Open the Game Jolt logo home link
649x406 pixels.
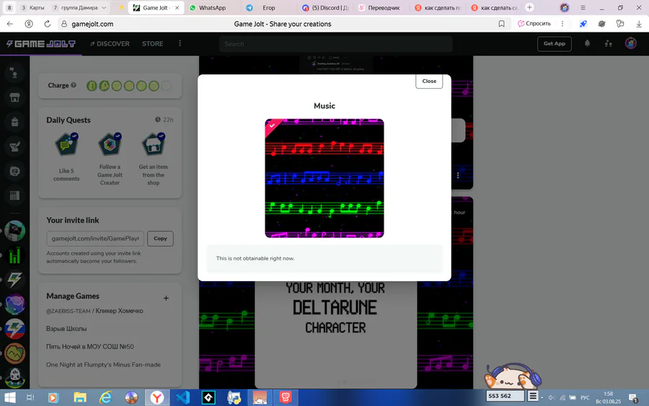pos(40,43)
